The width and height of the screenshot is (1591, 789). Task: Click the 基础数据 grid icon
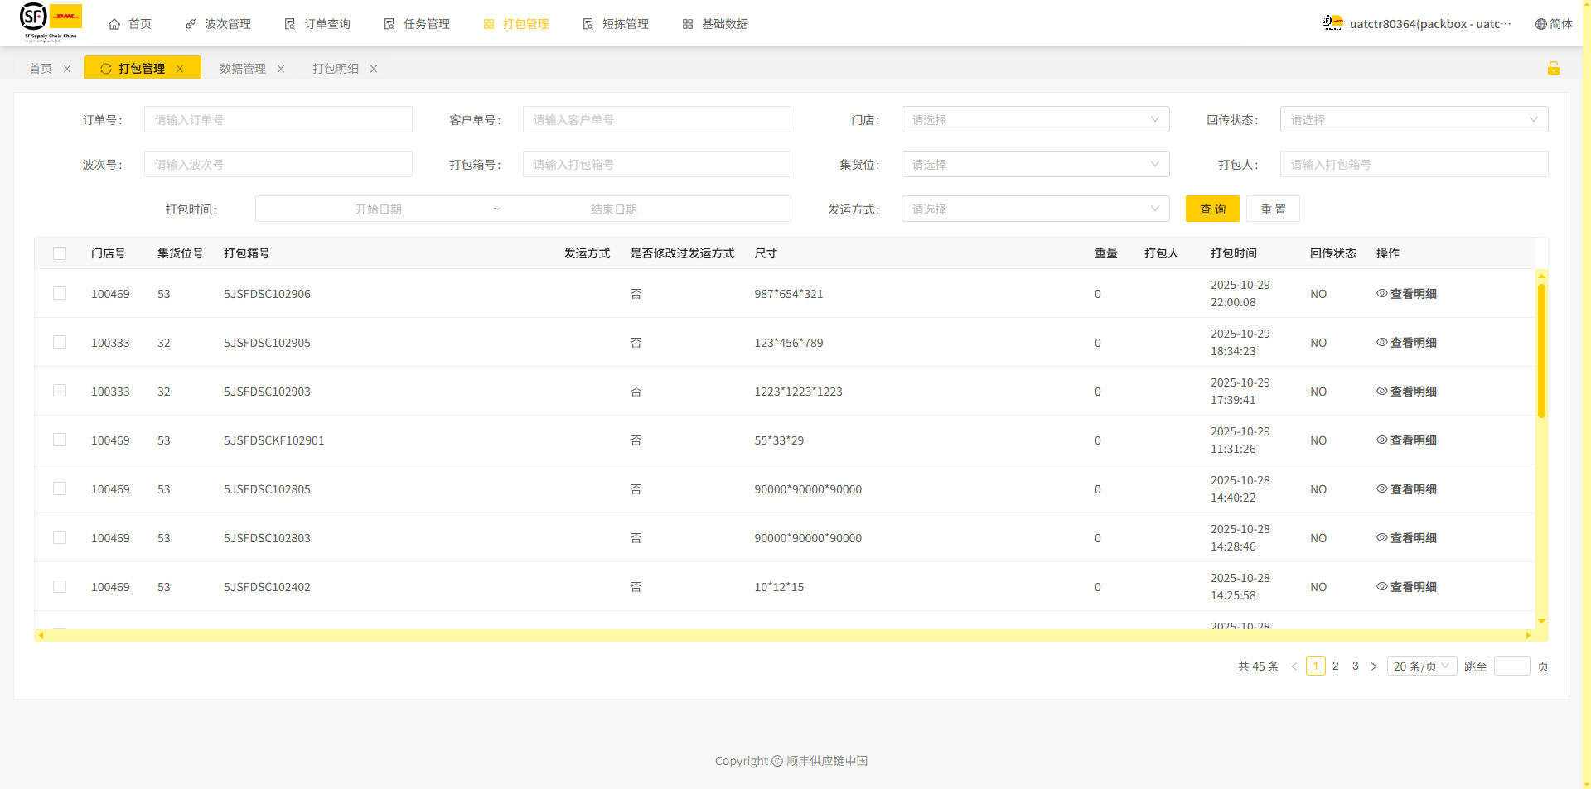click(x=688, y=24)
